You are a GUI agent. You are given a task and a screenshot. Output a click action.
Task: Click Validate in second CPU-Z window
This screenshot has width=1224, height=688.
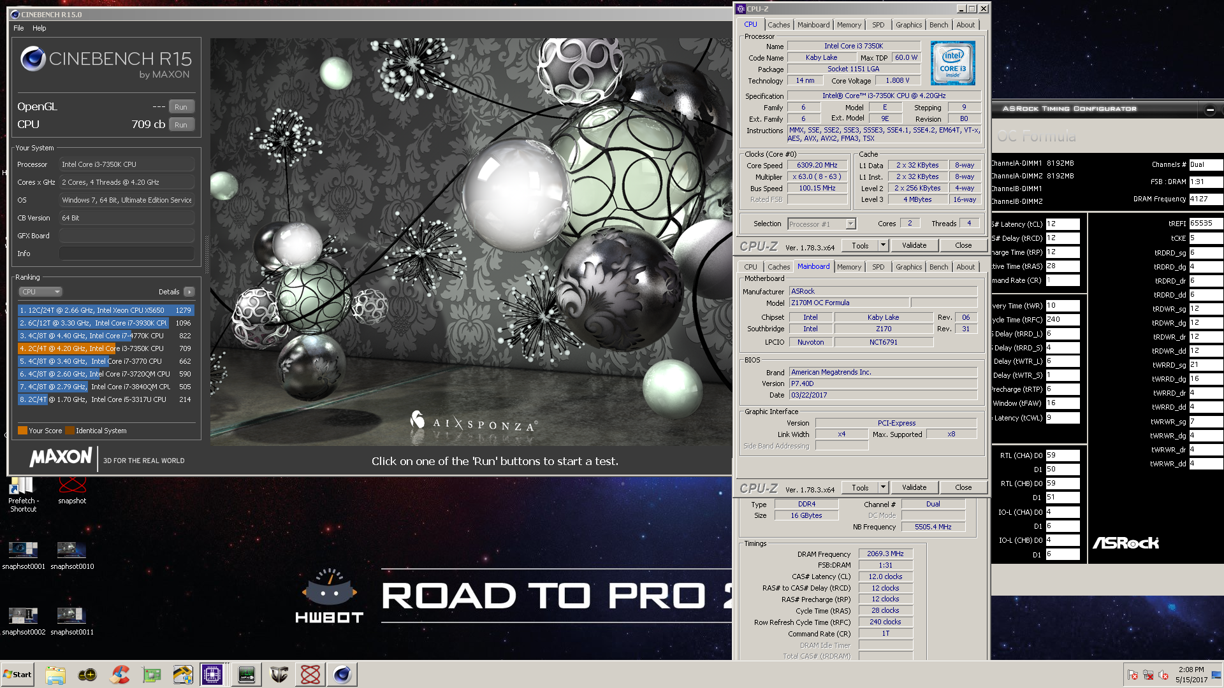point(914,487)
